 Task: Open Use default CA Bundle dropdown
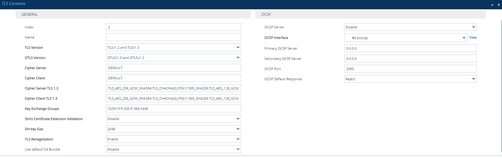[173, 149]
